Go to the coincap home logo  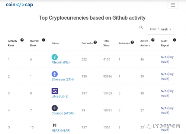pos(19,5)
